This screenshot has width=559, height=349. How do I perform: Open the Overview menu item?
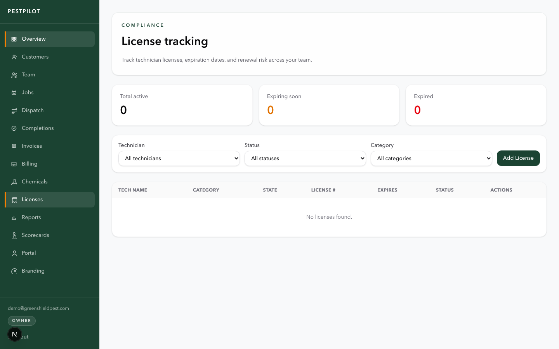(50, 39)
